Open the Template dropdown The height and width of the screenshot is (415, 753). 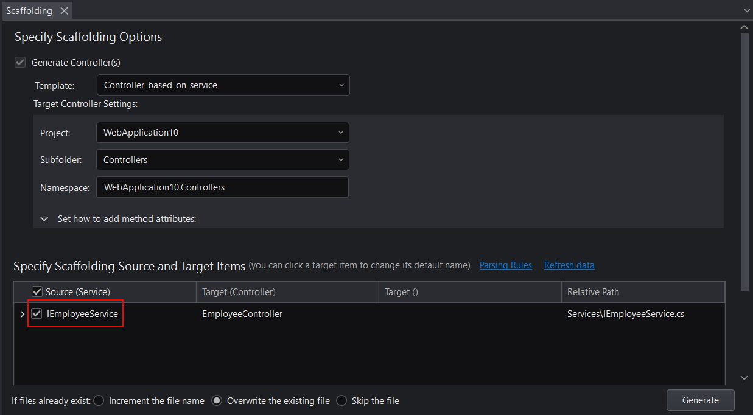point(223,85)
